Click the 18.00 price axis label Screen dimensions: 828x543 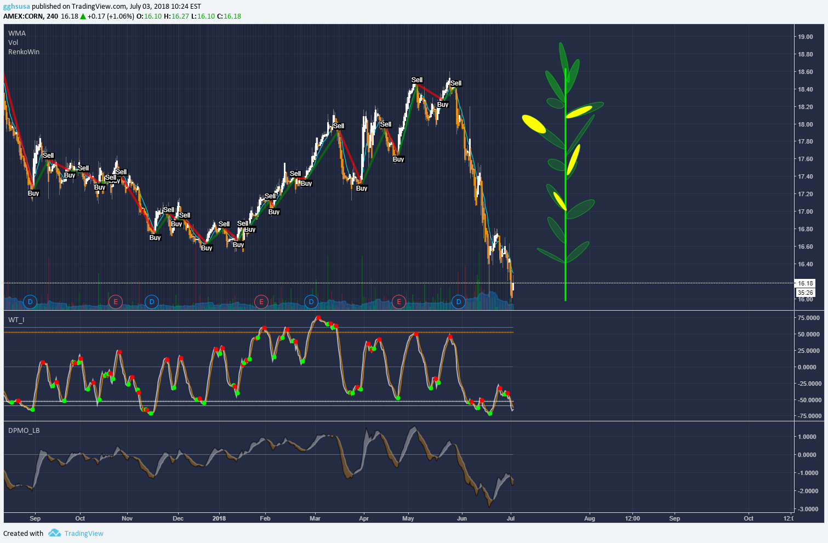click(806, 124)
